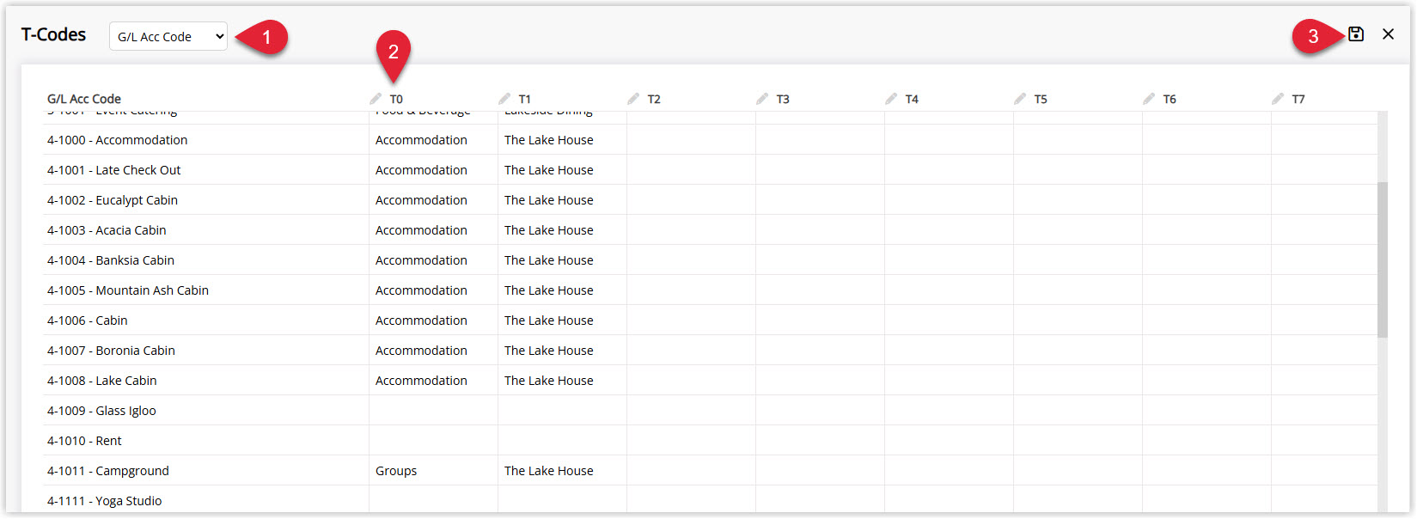Click T1 The Lake House for Acacia Cabin

(562, 230)
